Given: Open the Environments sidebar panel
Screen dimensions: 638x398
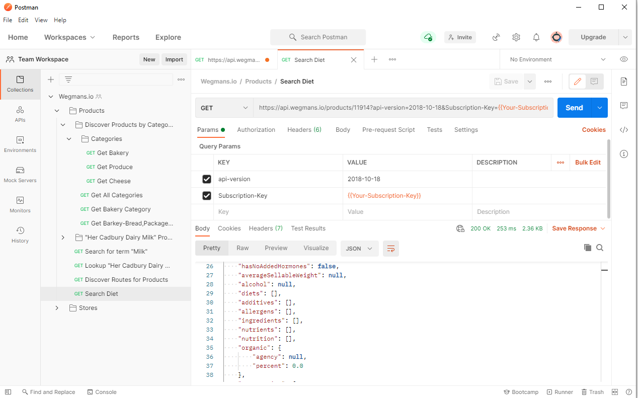Looking at the screenshot, I should click(x=20, y=144).
